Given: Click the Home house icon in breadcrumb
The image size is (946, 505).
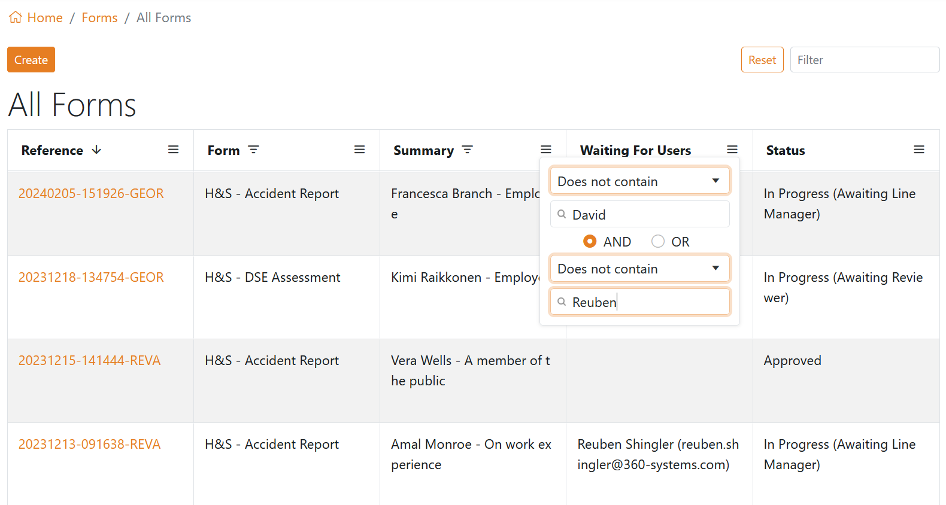Looking at the screenshot, I should [x=16, y=17].
